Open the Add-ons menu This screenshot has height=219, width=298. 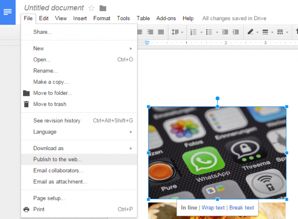tap(166, 18)
